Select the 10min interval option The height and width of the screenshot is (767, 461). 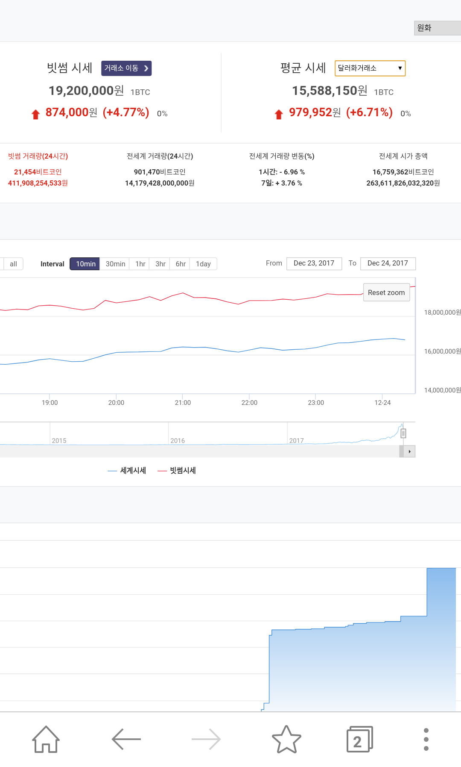(85, 264)
